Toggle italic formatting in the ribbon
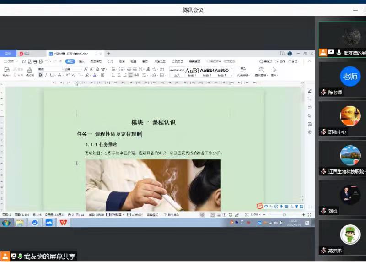The image size is (366, 262). click(x=46, y=75)
